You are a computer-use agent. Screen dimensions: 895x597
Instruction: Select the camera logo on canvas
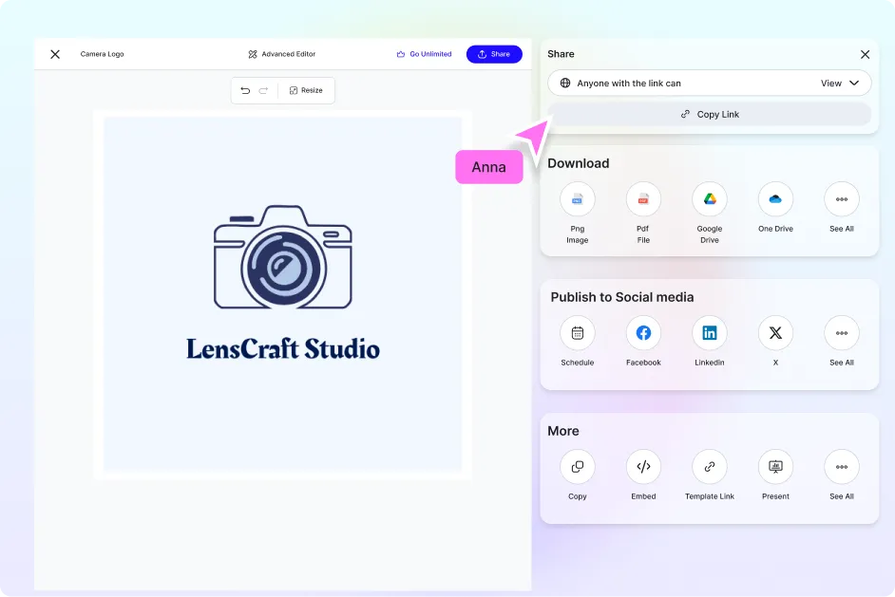282,257
